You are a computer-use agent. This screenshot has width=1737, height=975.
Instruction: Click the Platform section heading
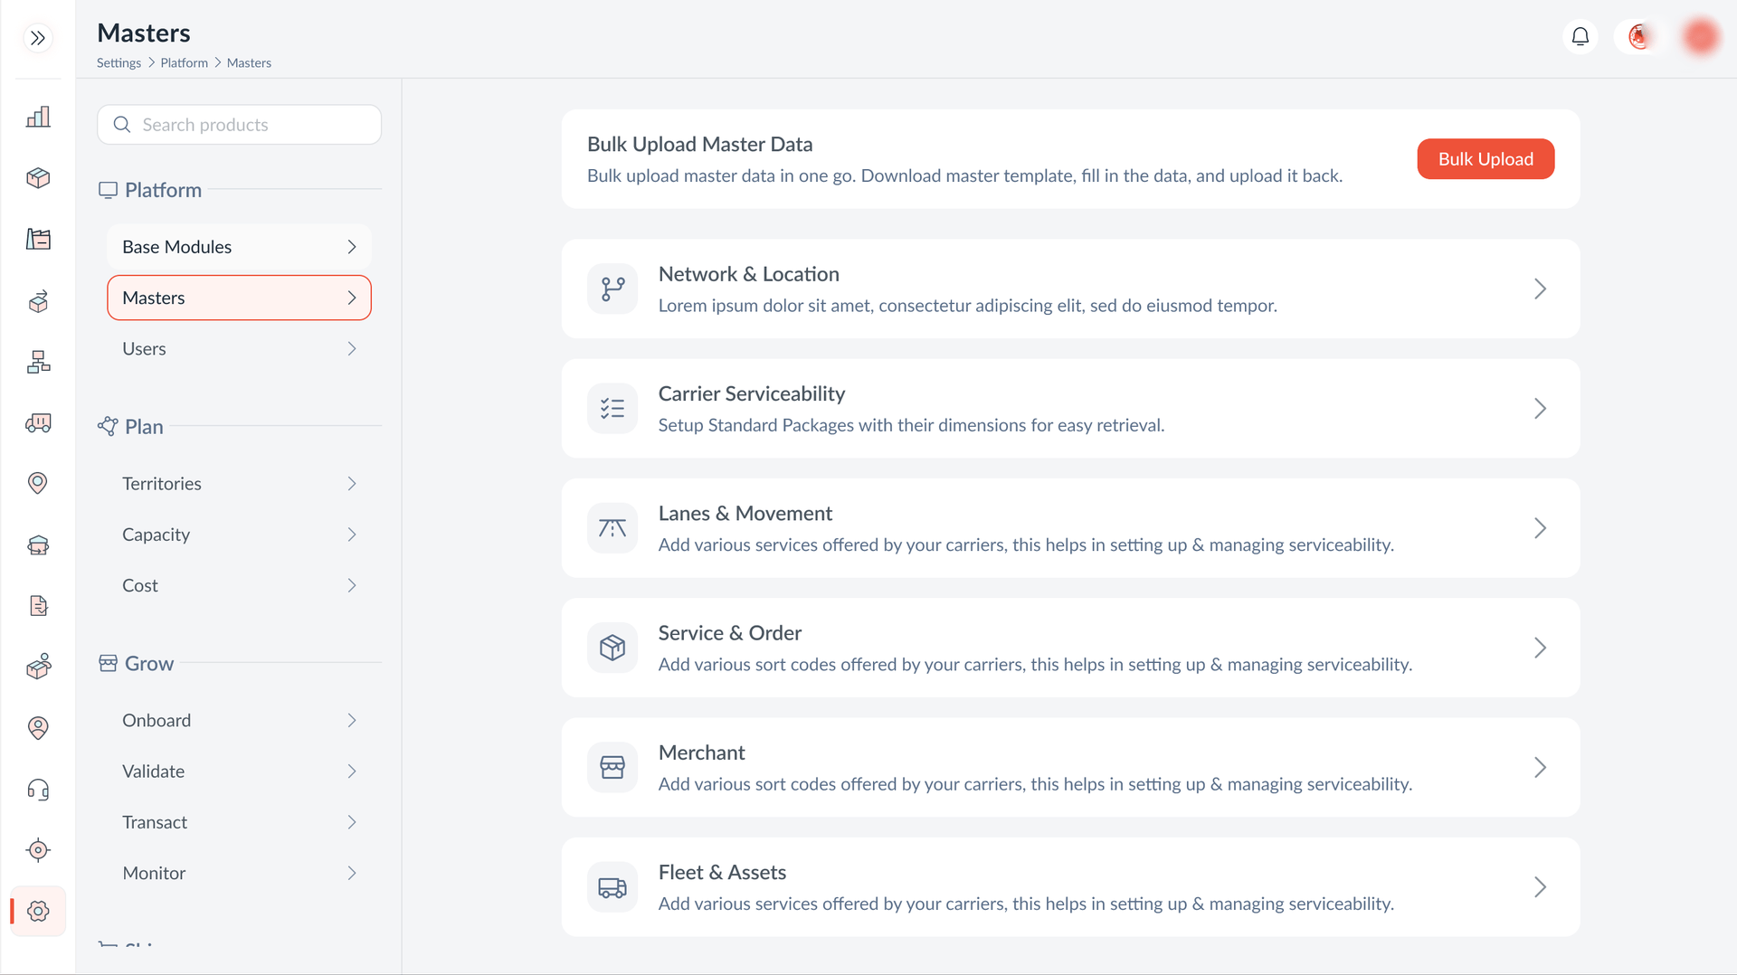(163, 190)
